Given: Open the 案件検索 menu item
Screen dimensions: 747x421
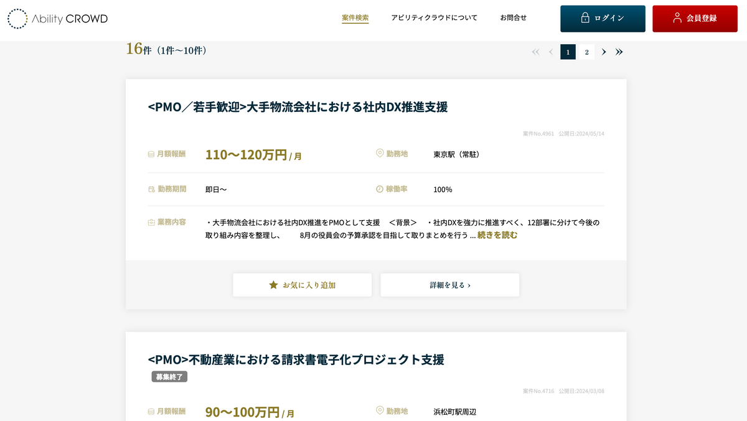Looking at the screenshot, I should coord(355,18).
